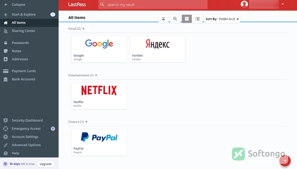Viewport: 297px width, 169px height.
Task: Click the premium badge beside Emergency Access
Action: pos(53,129)
